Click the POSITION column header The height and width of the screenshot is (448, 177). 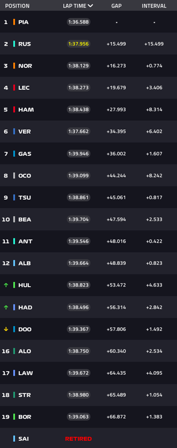click(17, 6)
